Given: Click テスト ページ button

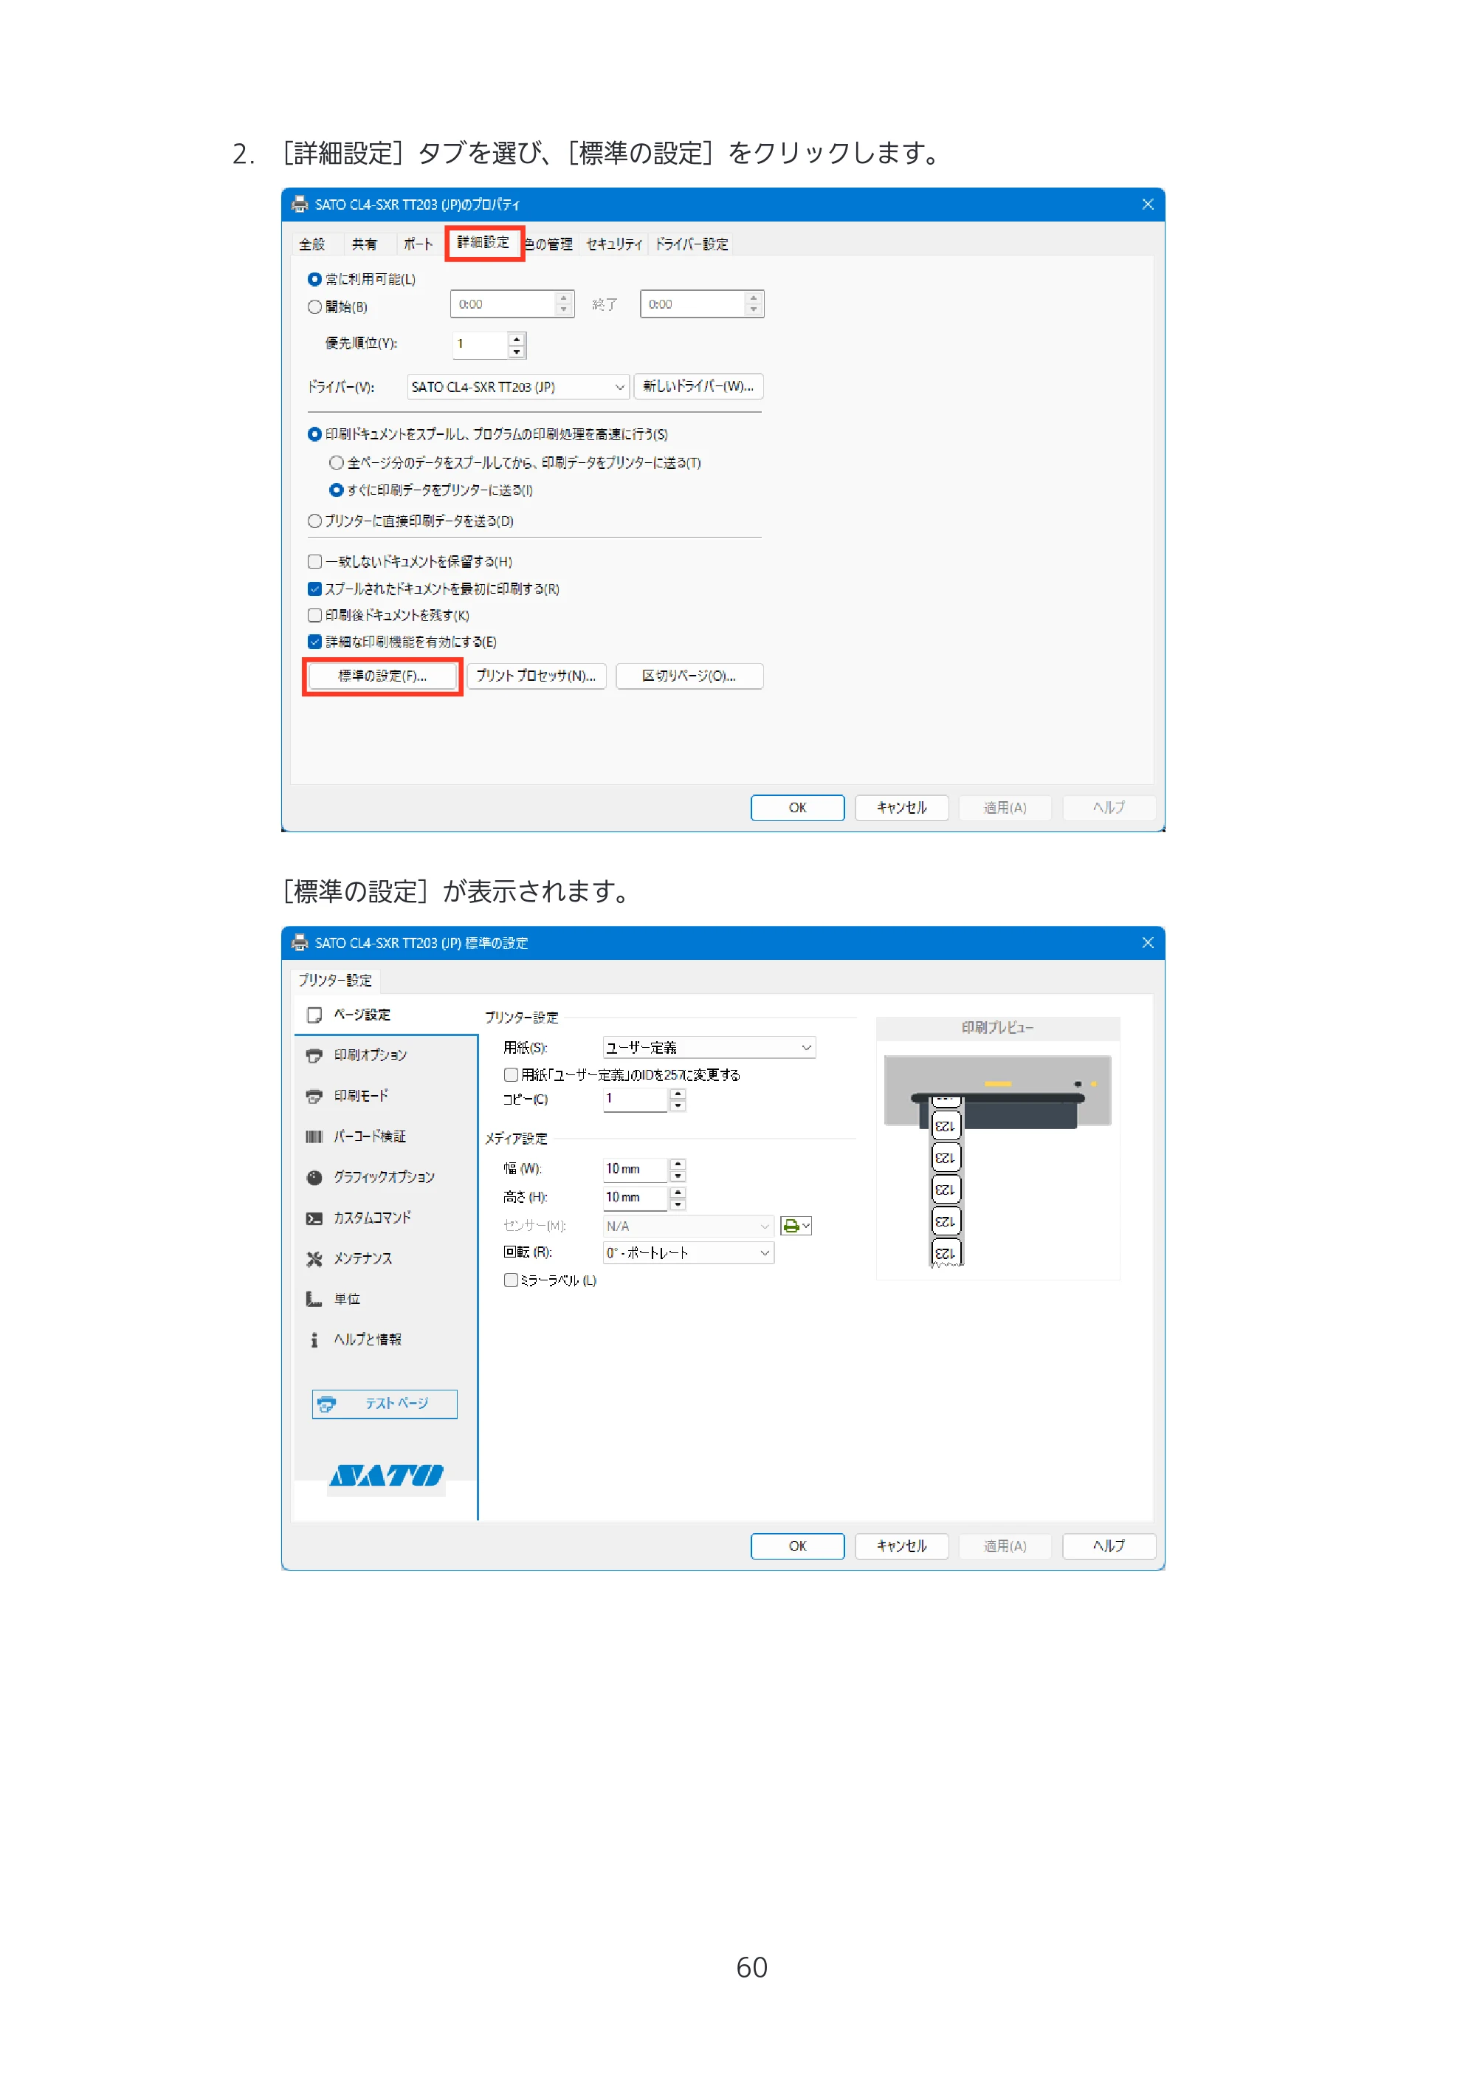Looking at the screenshot, I should pyautogui.click(x=384, y=1404).
